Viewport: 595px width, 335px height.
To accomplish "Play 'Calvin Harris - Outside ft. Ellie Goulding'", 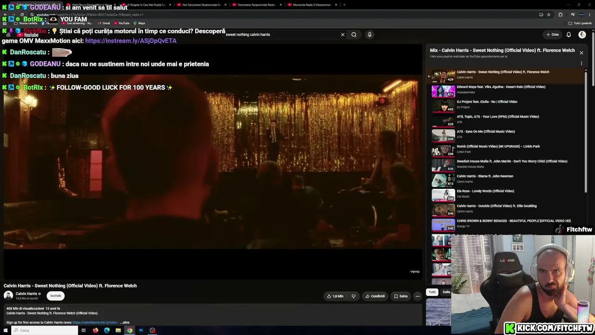I will click(x=507, y=210).
